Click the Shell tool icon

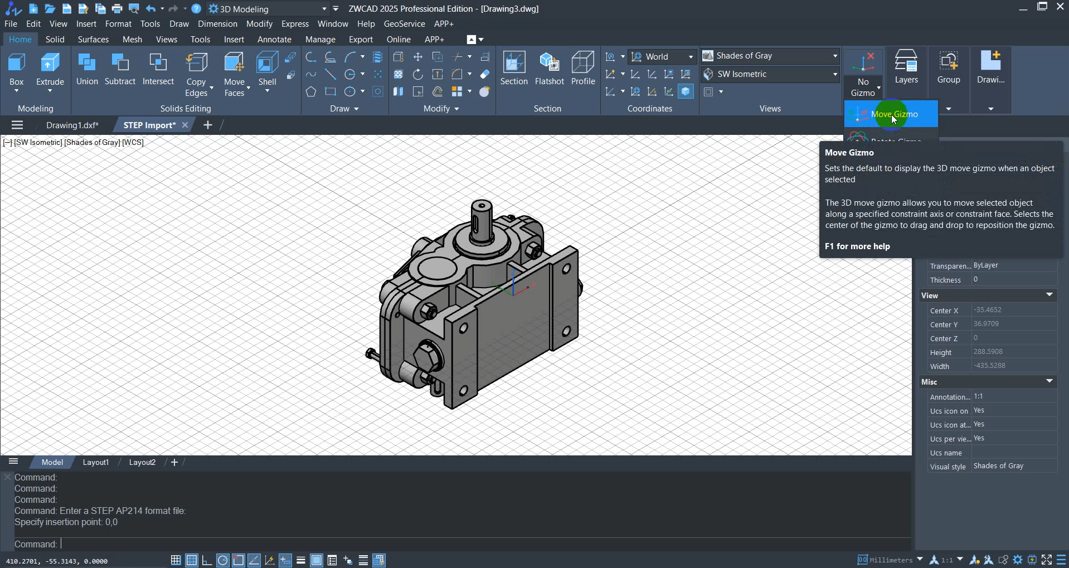(x=267, y=62)
